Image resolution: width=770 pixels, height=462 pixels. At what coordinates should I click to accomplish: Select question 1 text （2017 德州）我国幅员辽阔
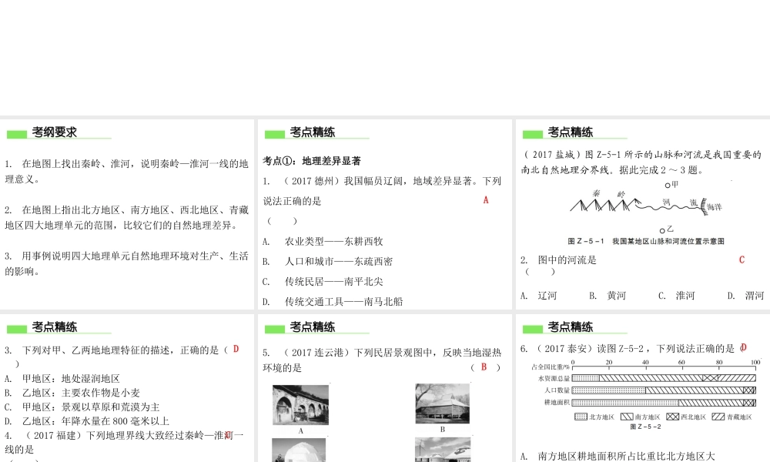pos(382,191)
